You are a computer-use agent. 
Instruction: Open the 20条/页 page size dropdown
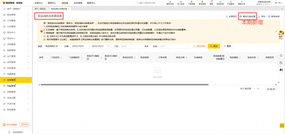point(272,89)
